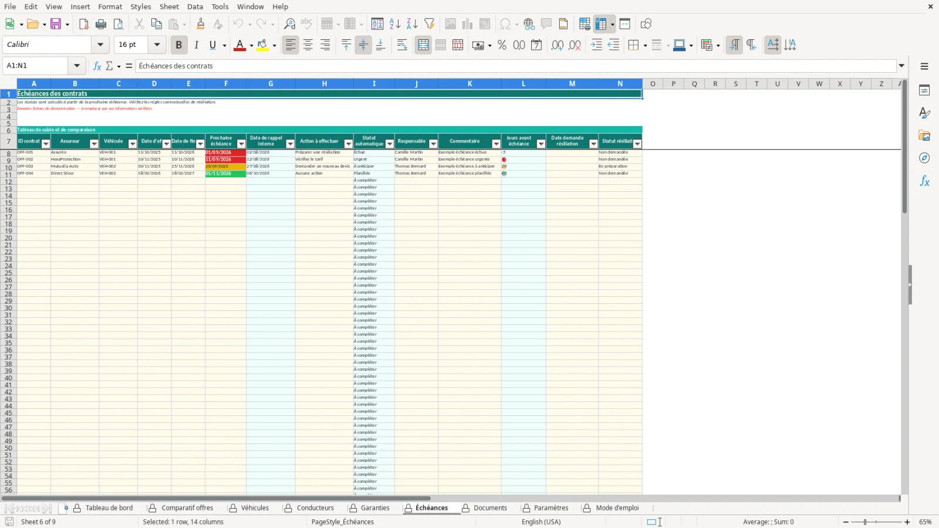This screenshot has width=939, height=528.
Task: Open sidebar Functions fx icon
Action: click(x=924, y=181)
